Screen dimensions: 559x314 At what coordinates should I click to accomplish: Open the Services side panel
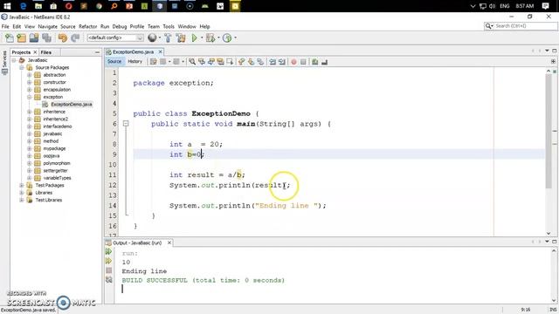(x=4, y=63)
